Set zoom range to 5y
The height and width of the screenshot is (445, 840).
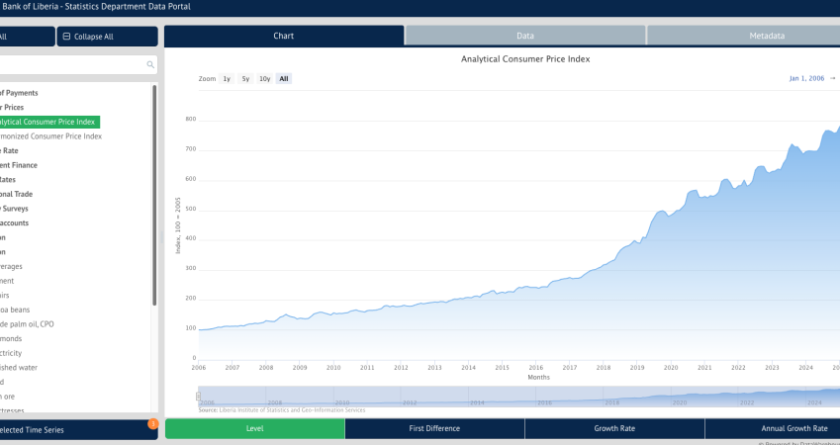[x=245, y=79]
